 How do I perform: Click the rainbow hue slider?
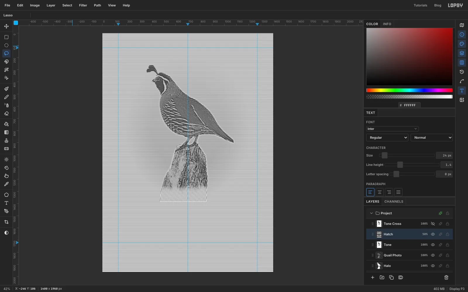coord(409,90)
